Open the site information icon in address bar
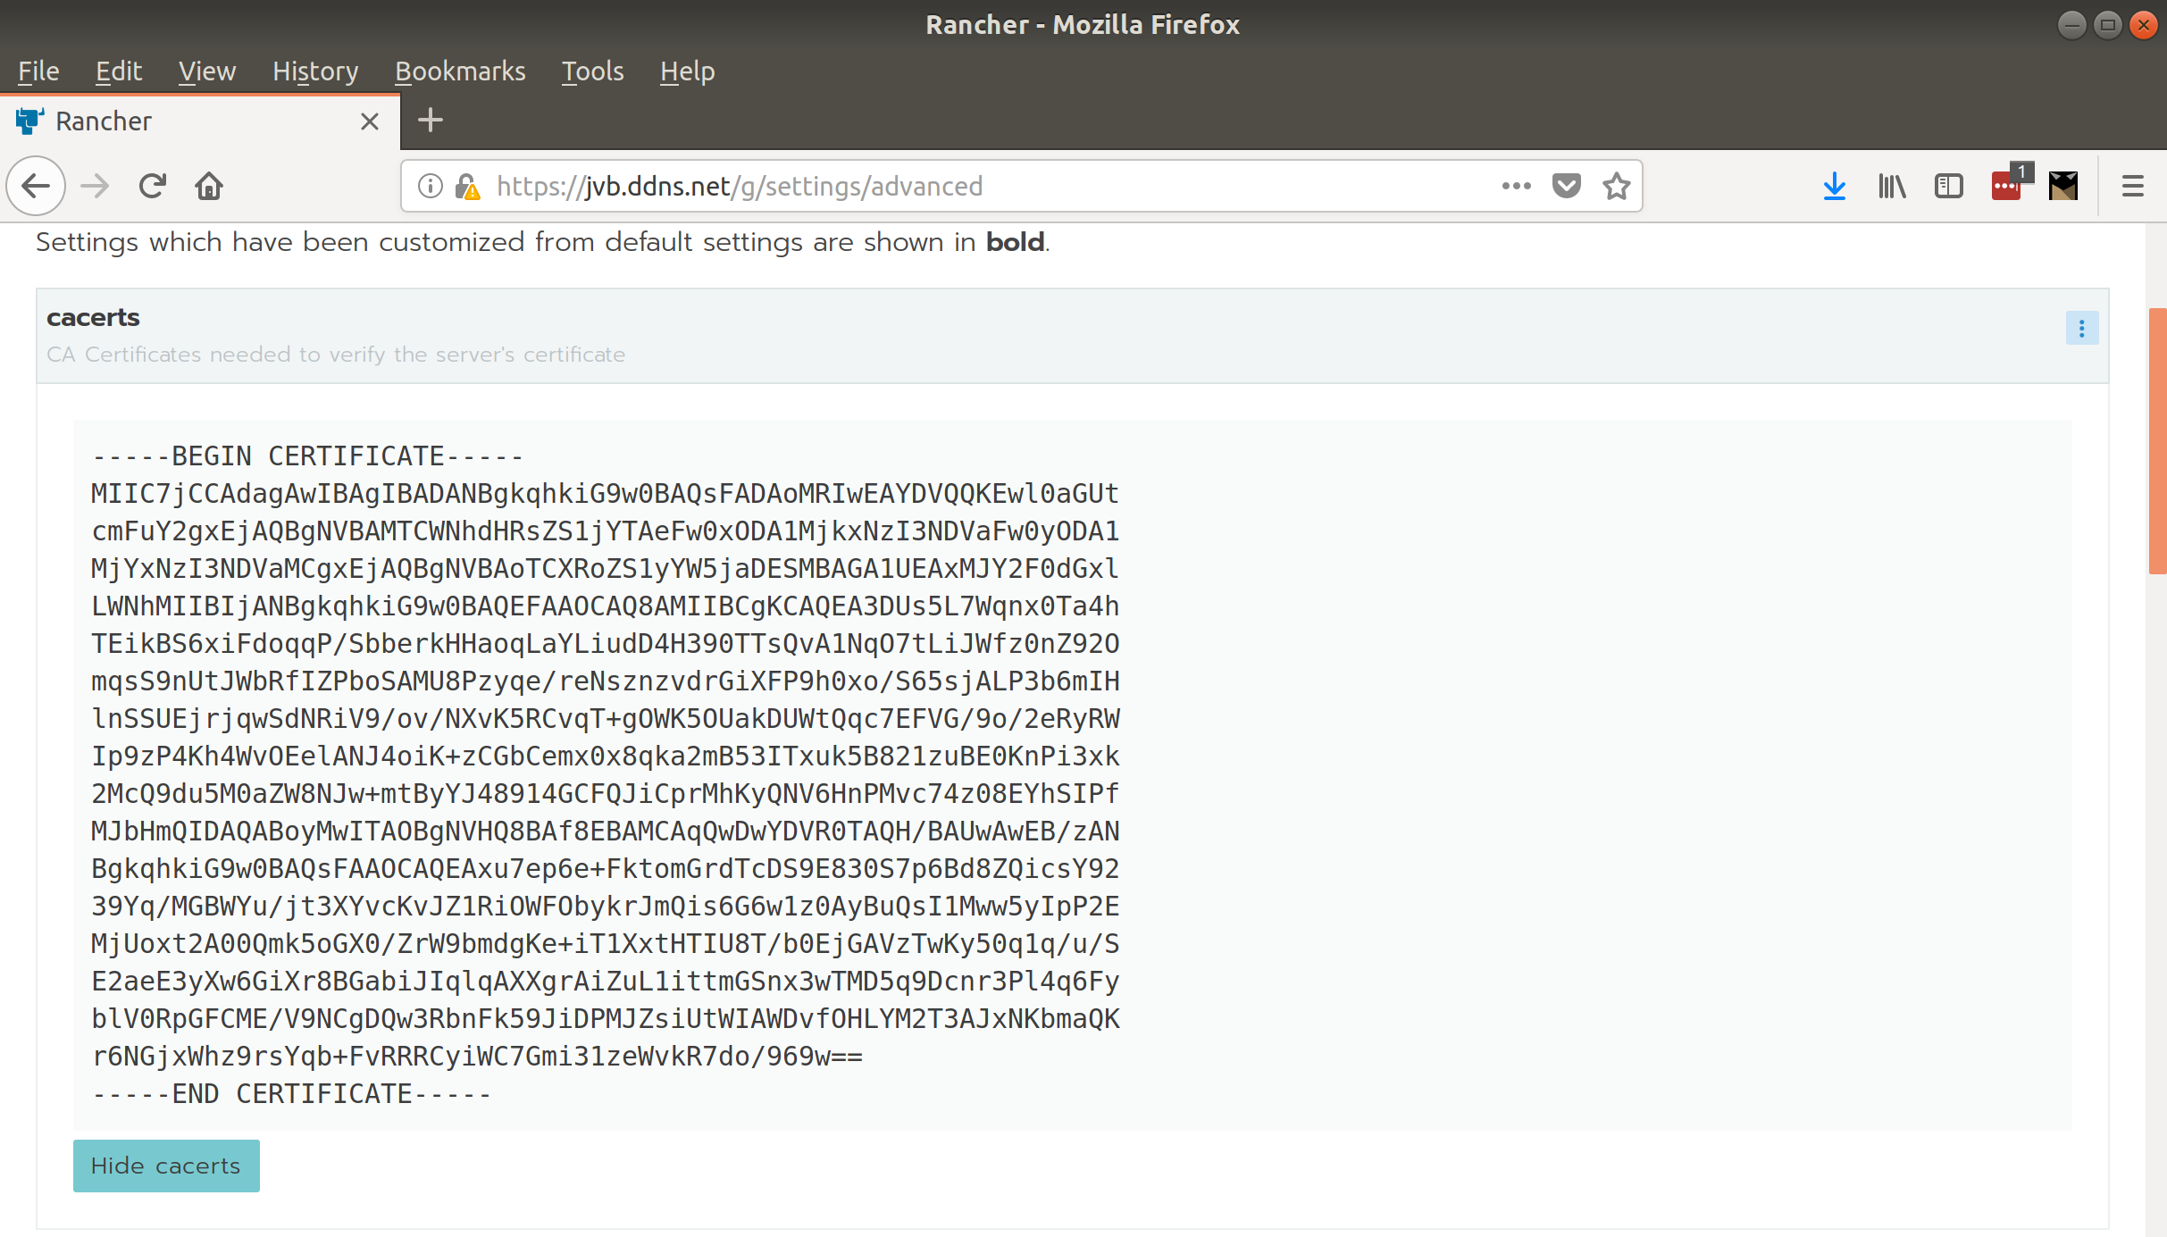 coord(431,186)
